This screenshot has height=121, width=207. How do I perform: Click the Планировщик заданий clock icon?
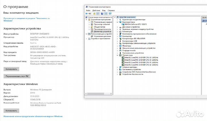coord(92,22)
